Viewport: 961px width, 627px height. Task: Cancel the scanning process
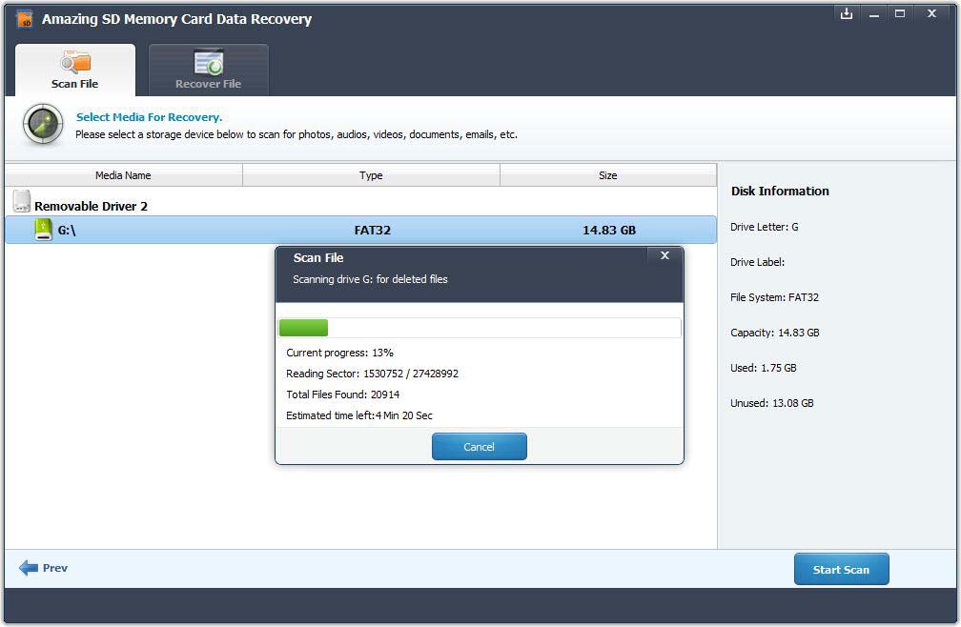click(x=479, y=446)
